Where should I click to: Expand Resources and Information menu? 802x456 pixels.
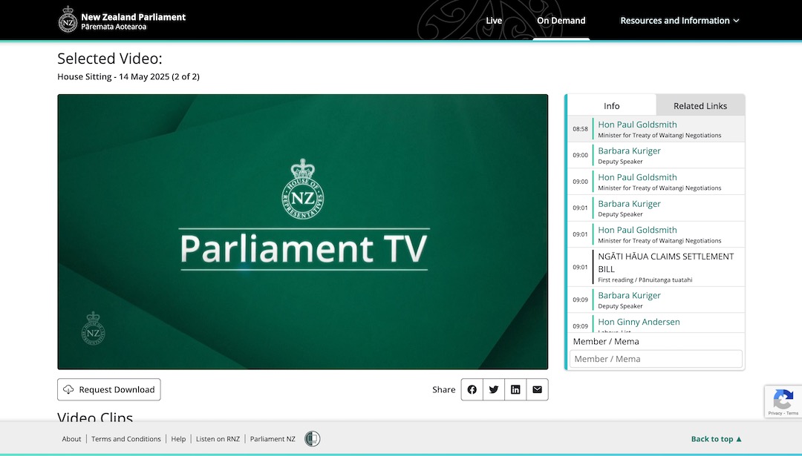[679, 21]
